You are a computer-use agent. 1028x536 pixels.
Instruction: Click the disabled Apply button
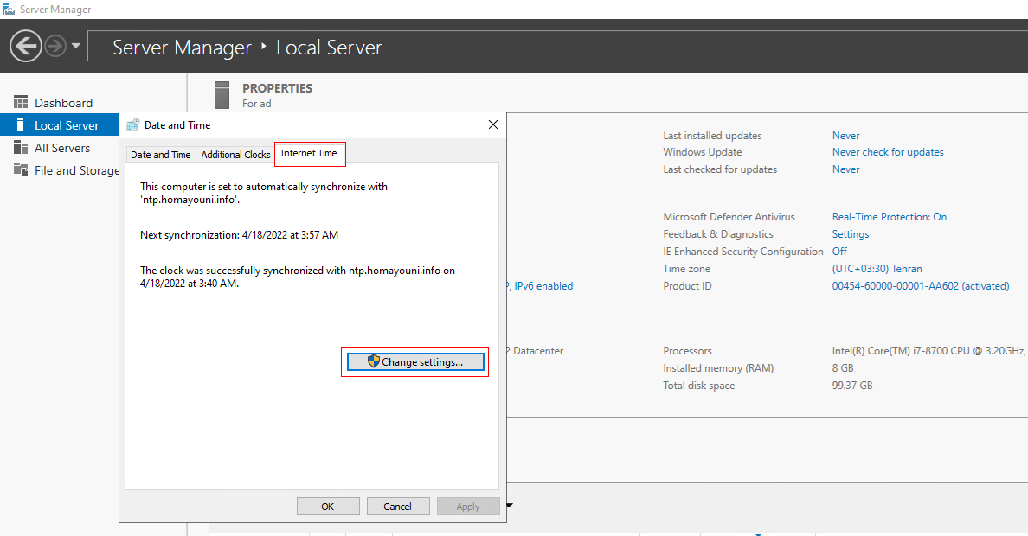pos(468,507)
